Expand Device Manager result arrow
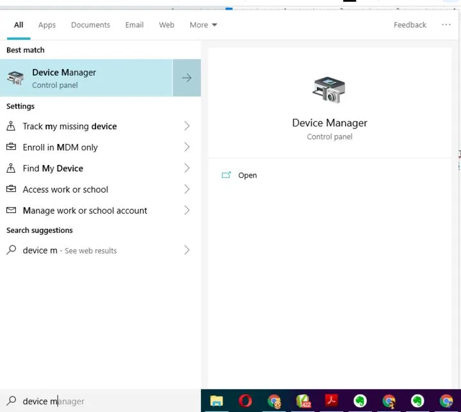461x412 pixels. click(x=187, y=78)
